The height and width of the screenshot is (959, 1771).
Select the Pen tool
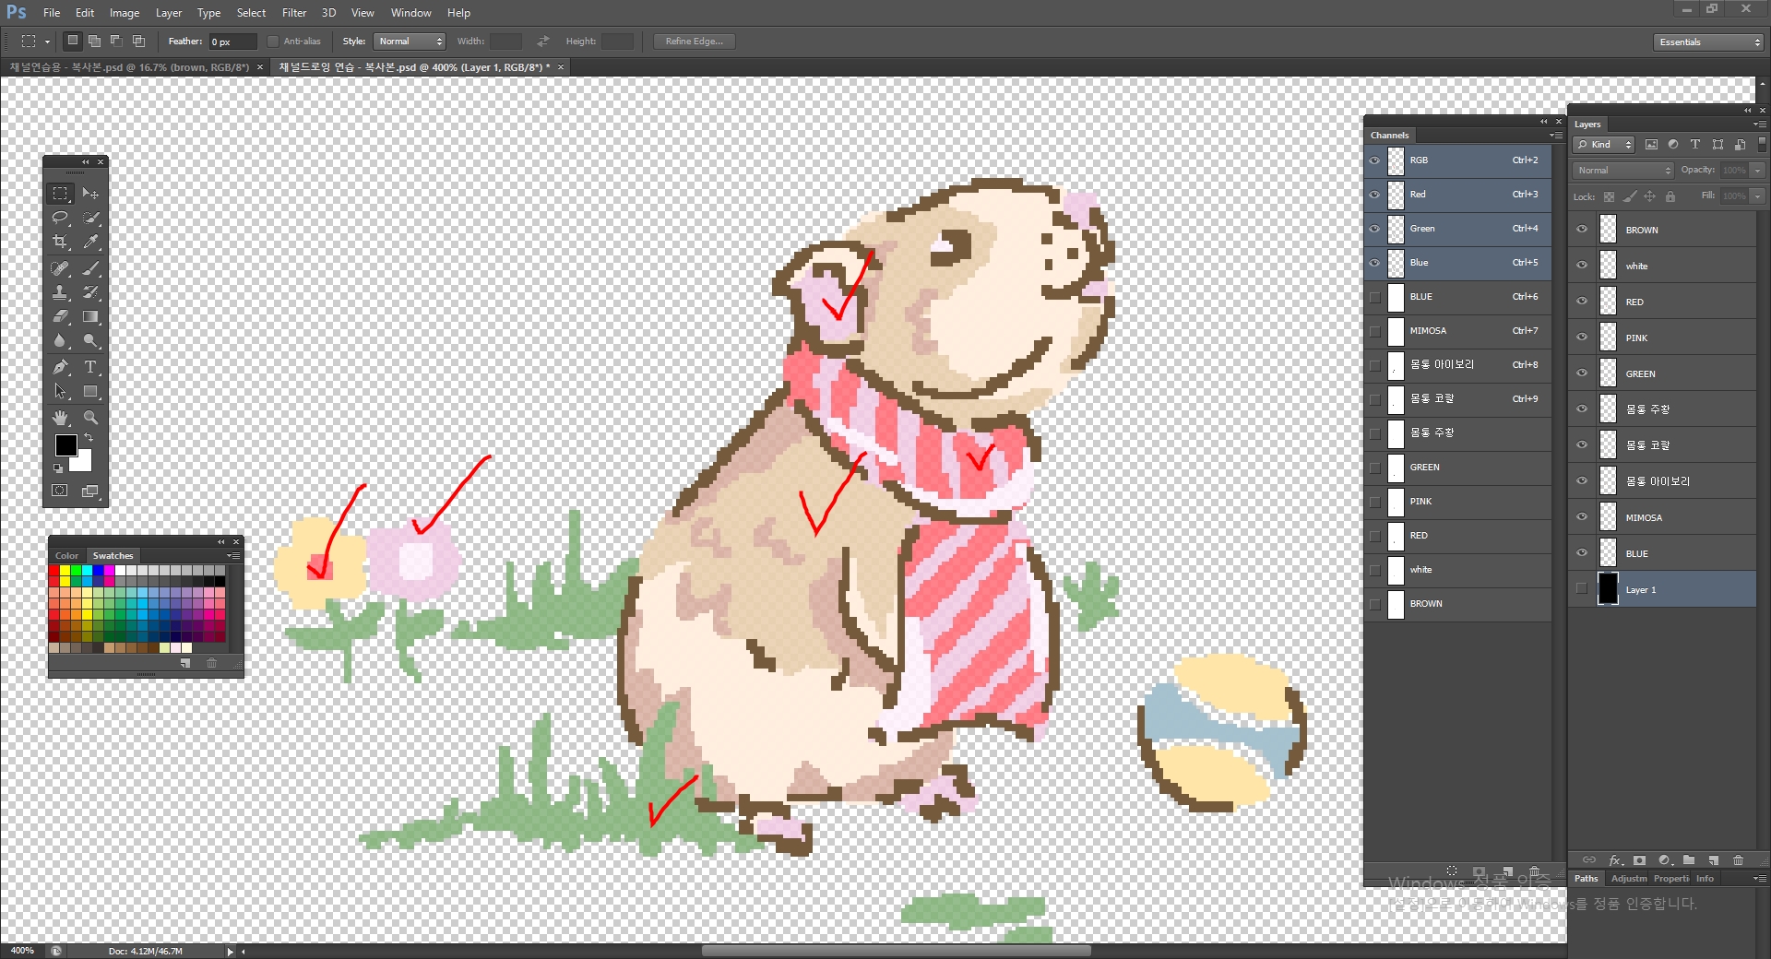(60, 367)
